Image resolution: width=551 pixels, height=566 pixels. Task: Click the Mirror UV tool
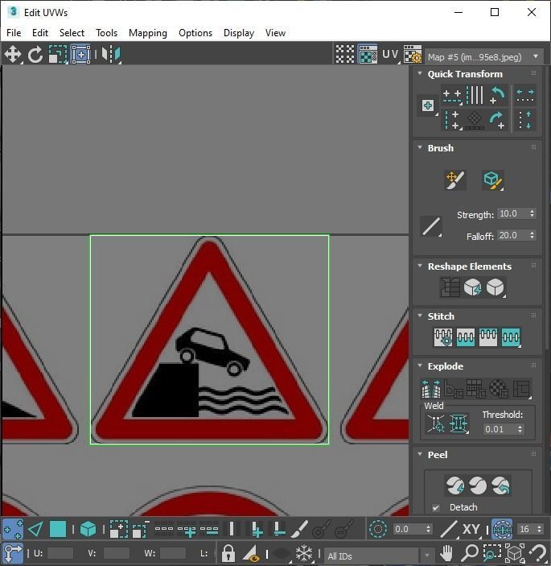(111, 55)
